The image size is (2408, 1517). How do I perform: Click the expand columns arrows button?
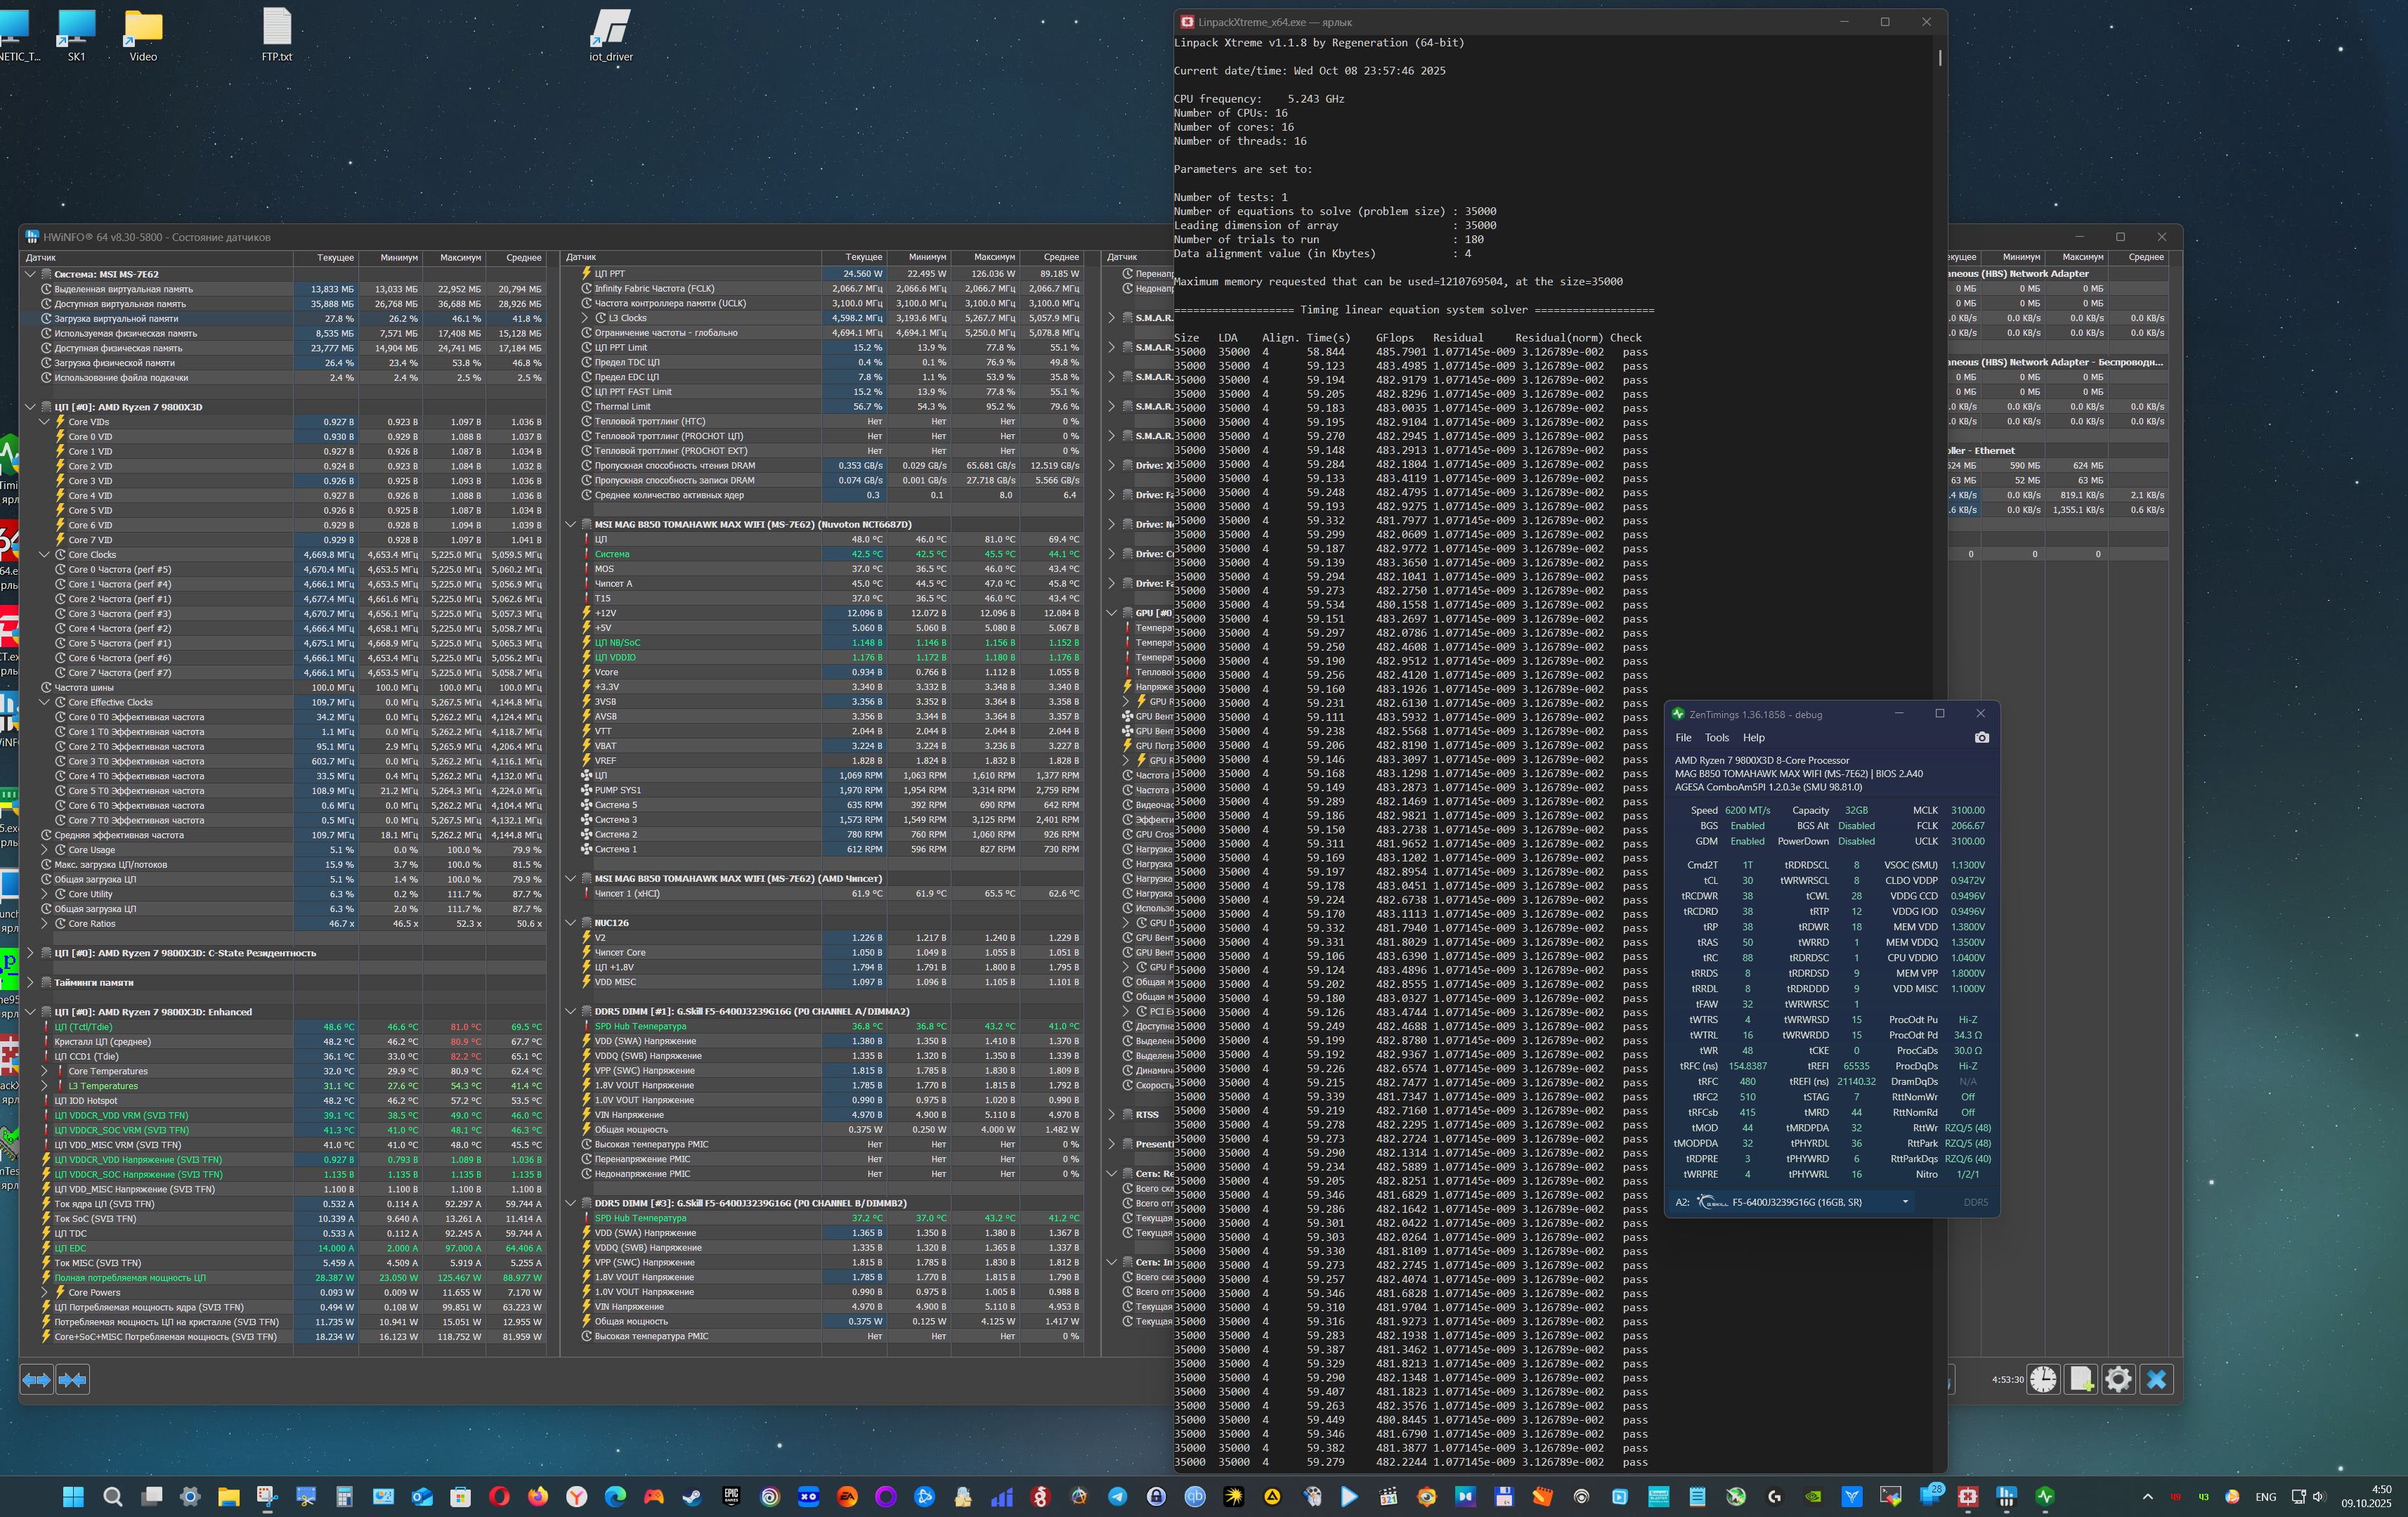coord(37,1380)
